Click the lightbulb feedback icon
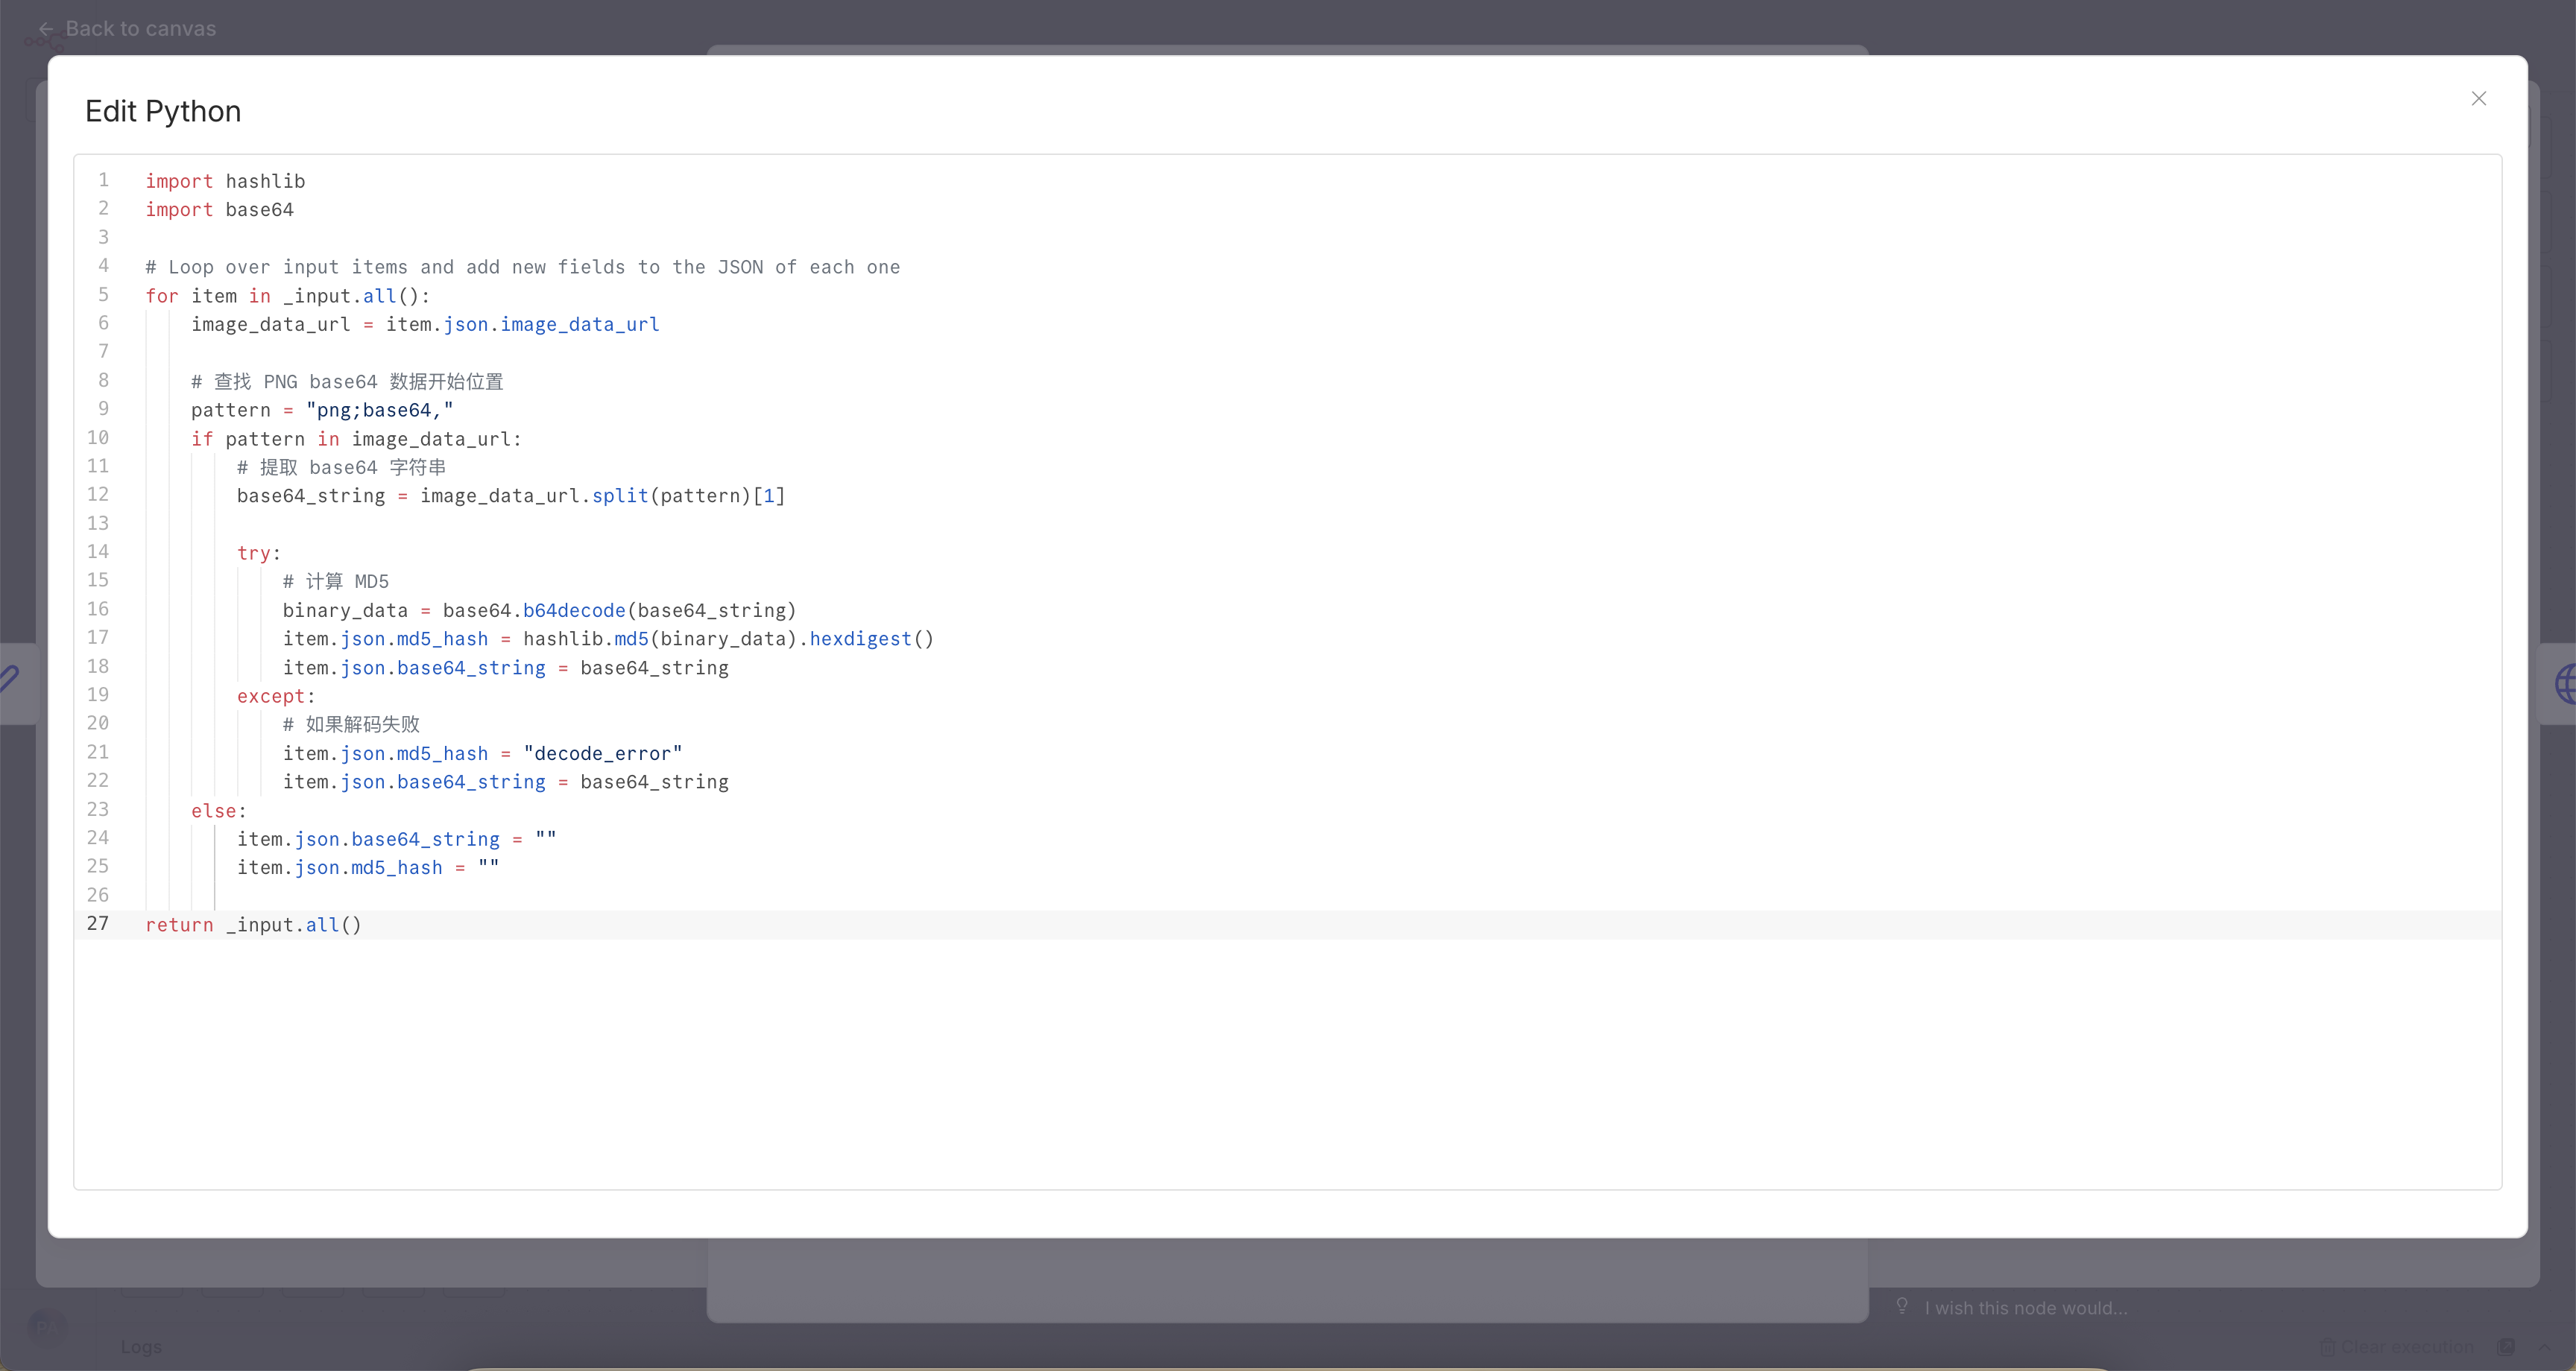2576x1371 pixels. pos(1902,1306)
